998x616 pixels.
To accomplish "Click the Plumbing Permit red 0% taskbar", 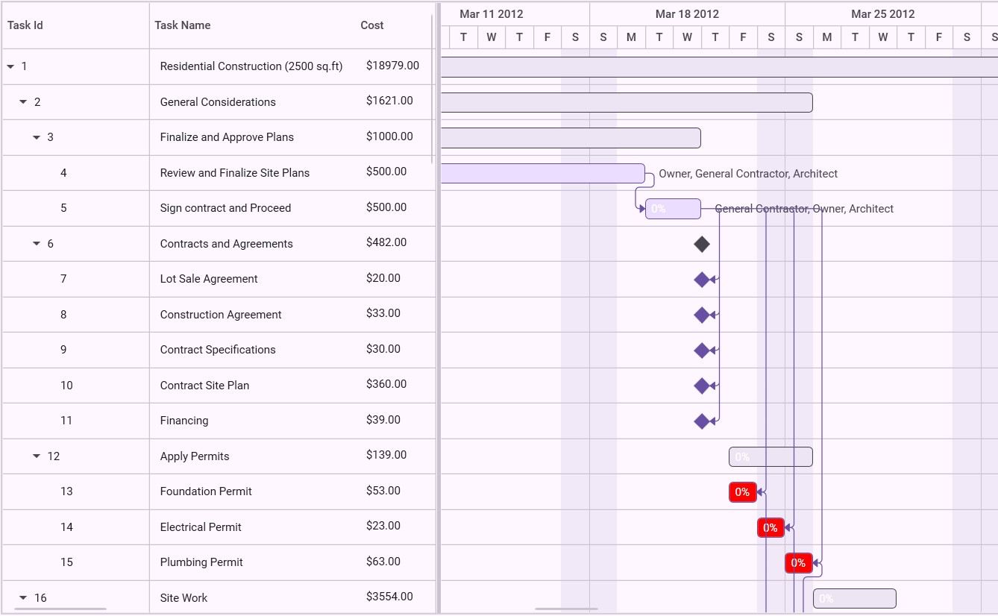I will [799, 563].
